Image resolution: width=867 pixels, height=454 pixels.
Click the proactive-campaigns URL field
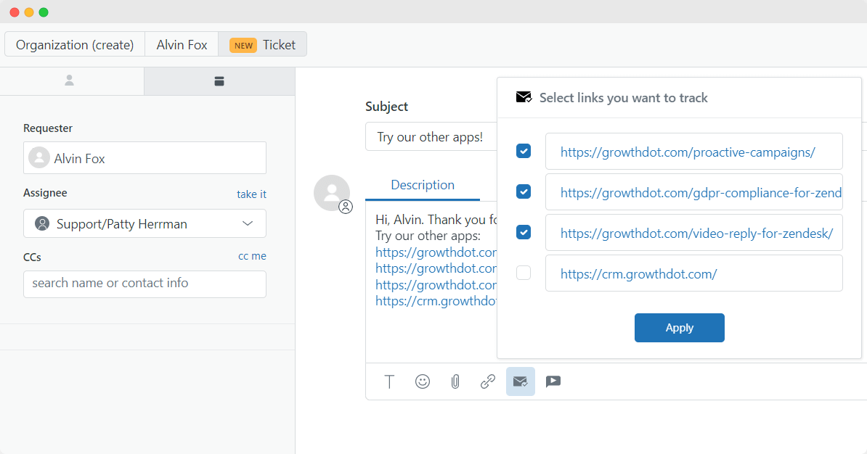(694, 151)
